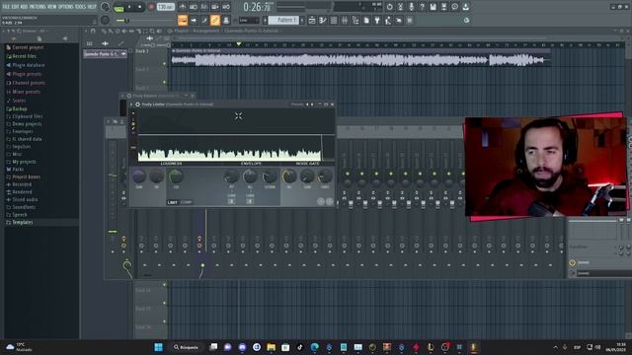Mute playlist Track 2 via its LED
The width and height of the screenshot is (632, 355).
pyautogui.click(x=165, y=82)
